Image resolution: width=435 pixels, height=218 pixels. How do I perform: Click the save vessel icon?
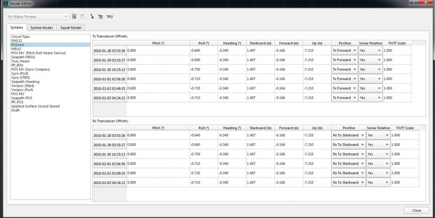click(x=82, y=17)
